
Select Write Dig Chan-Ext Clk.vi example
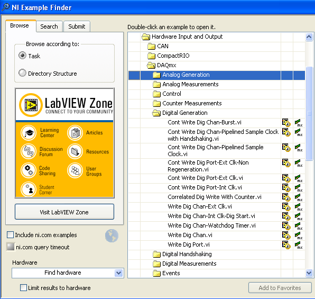(200, 206)
